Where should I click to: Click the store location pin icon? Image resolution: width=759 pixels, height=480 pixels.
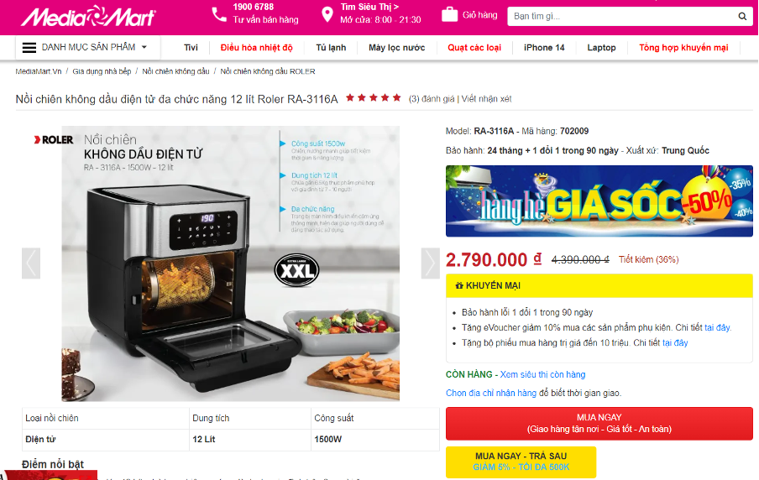pyautogui.click(x=327, y=14)
